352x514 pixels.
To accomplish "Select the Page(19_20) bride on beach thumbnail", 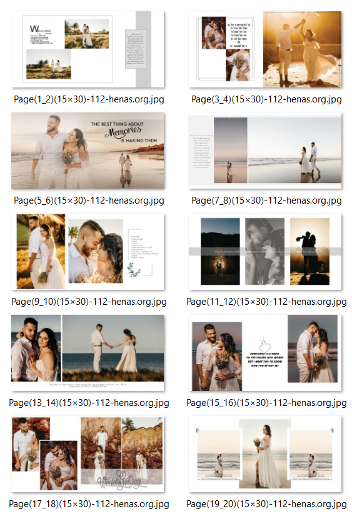I will [265, 454].
